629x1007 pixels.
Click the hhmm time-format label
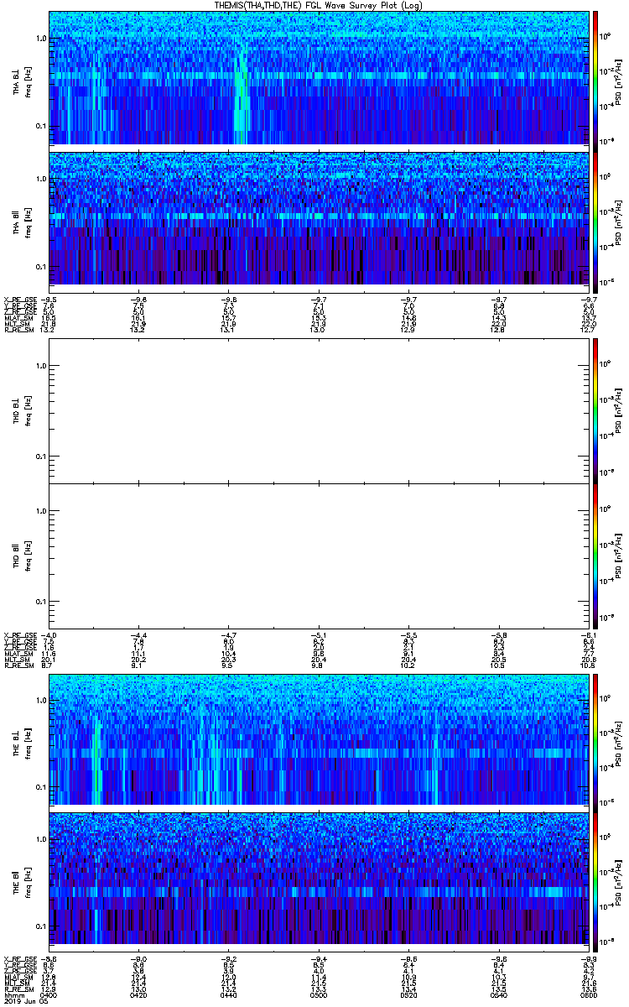pos(13,994)
